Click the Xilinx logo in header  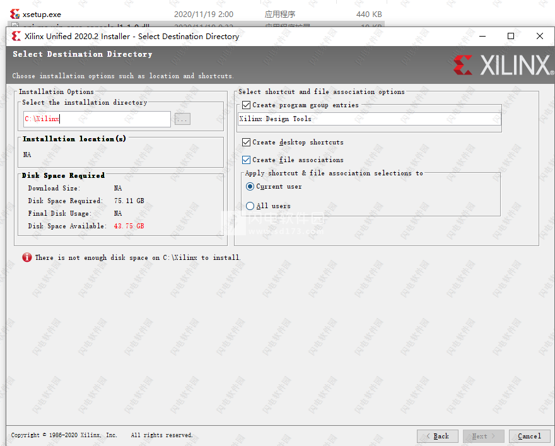[504, 65]
